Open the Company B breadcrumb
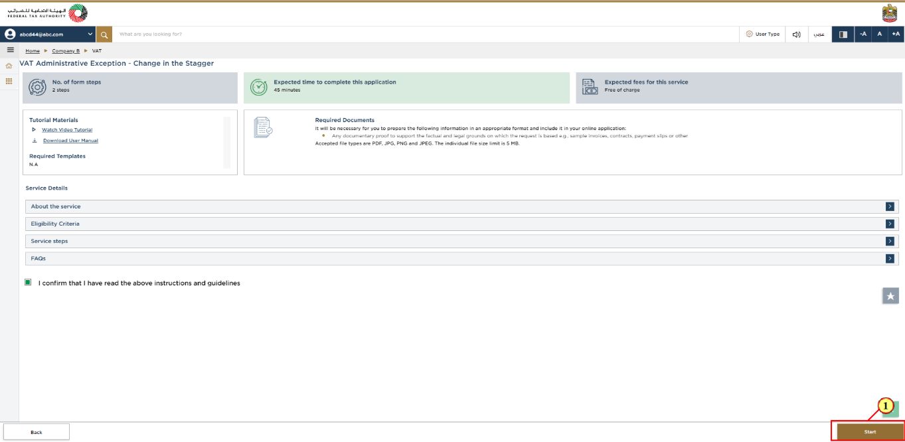The width and height of the screenshot is (905, 442). tap(66, 51)
